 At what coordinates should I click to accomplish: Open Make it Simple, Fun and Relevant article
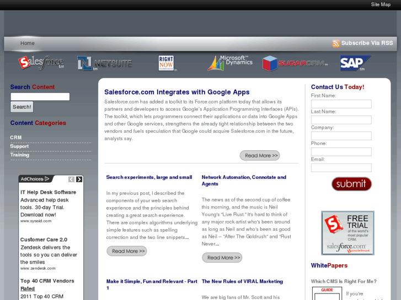tap(152, 285)
